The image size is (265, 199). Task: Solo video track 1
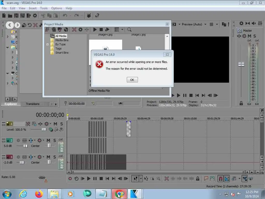pos(62,124)
